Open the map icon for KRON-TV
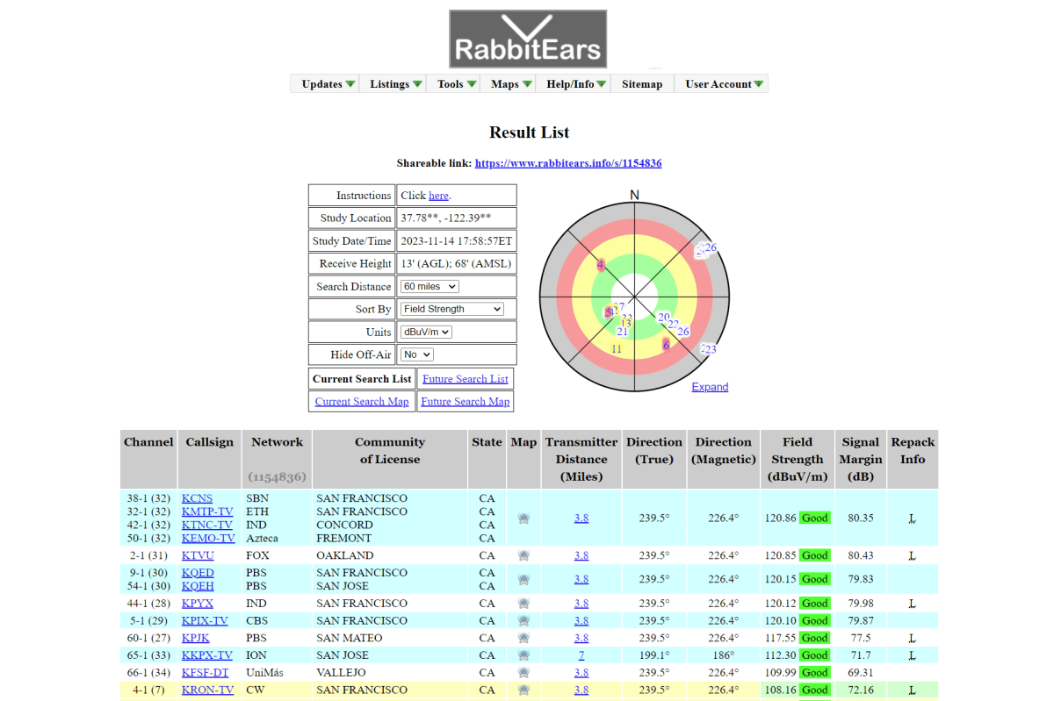Image resolution: width=1054 pixels, height=701 pixels. point(523,690)
